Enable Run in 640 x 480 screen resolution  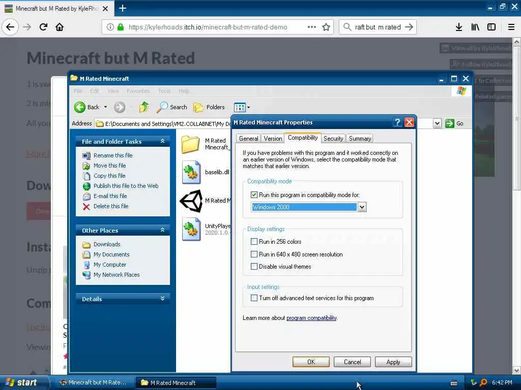click(x=254, y=254)
